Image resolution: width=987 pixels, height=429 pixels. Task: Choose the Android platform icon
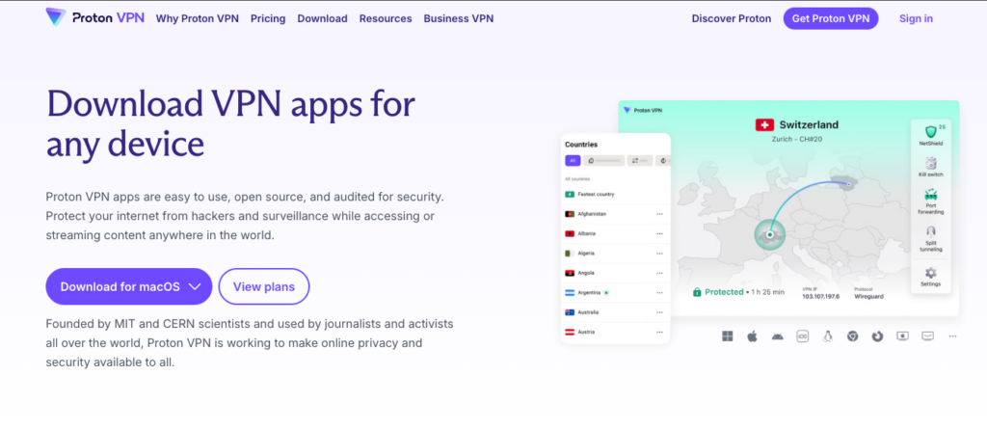[x=778, y=336]
